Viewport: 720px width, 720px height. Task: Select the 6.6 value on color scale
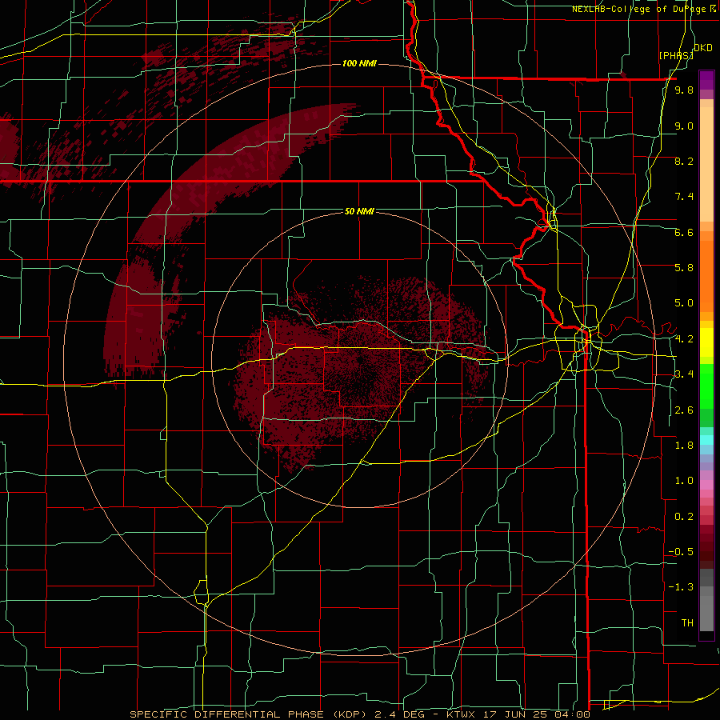click(684, 232)
